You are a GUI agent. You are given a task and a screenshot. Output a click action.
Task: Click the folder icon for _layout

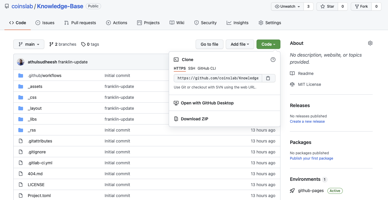21,108
